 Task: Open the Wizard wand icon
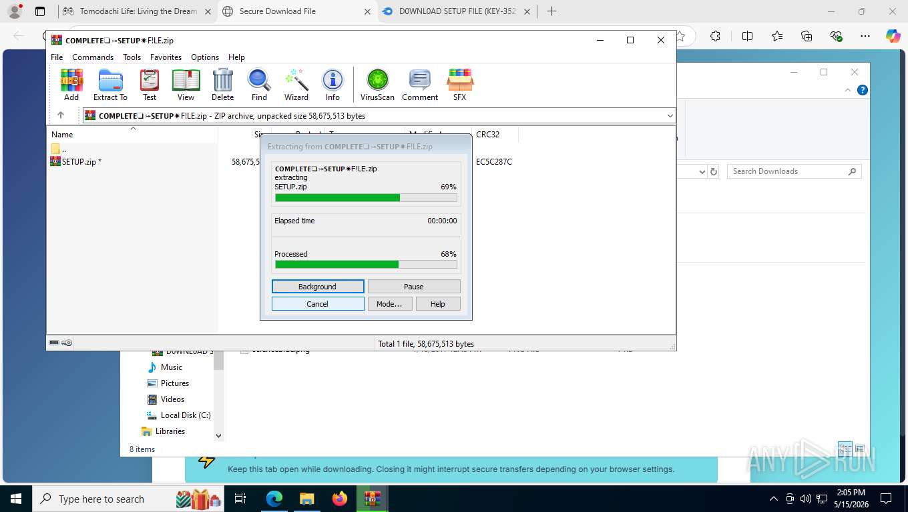[x=296, y=85]
